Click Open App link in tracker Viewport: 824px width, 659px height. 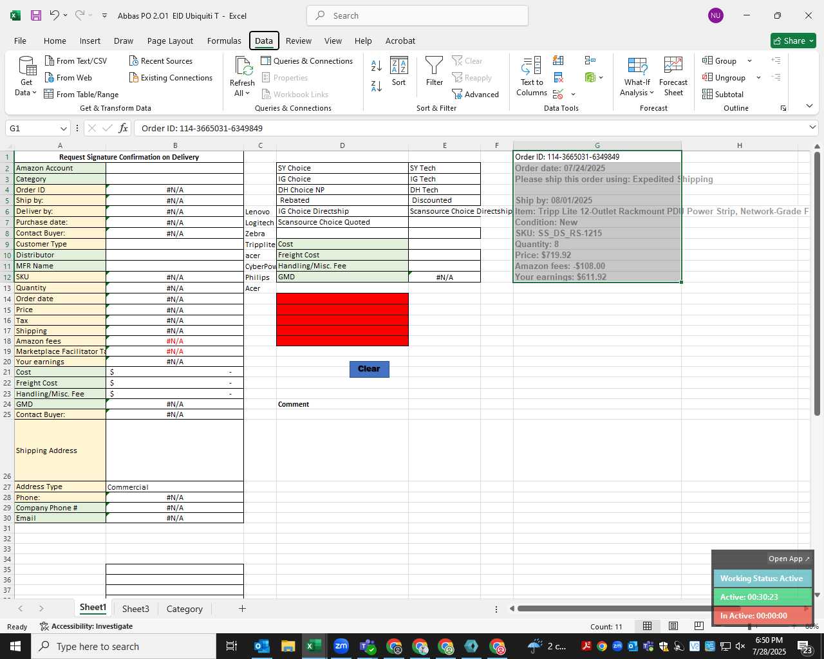click(x=789, y=559)
